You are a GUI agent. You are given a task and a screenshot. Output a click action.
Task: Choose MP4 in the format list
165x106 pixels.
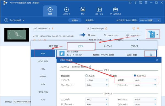point(43,54)
